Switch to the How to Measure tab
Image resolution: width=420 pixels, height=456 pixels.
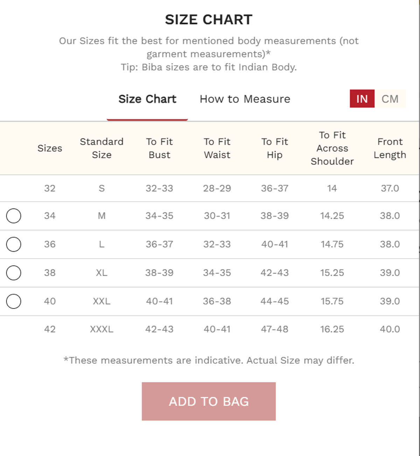click(245, 99)
